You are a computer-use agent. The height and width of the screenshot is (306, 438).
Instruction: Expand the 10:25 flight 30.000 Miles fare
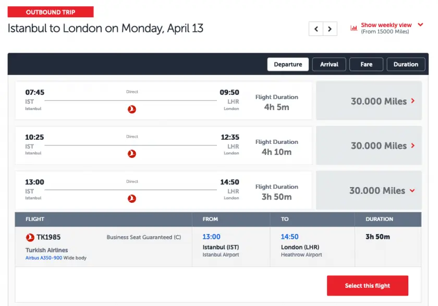[369, 146]
